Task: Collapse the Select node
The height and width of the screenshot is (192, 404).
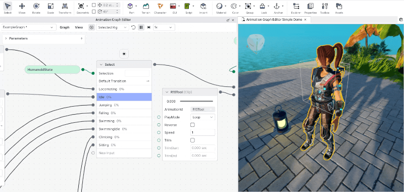Action: [x=101, y=65]
